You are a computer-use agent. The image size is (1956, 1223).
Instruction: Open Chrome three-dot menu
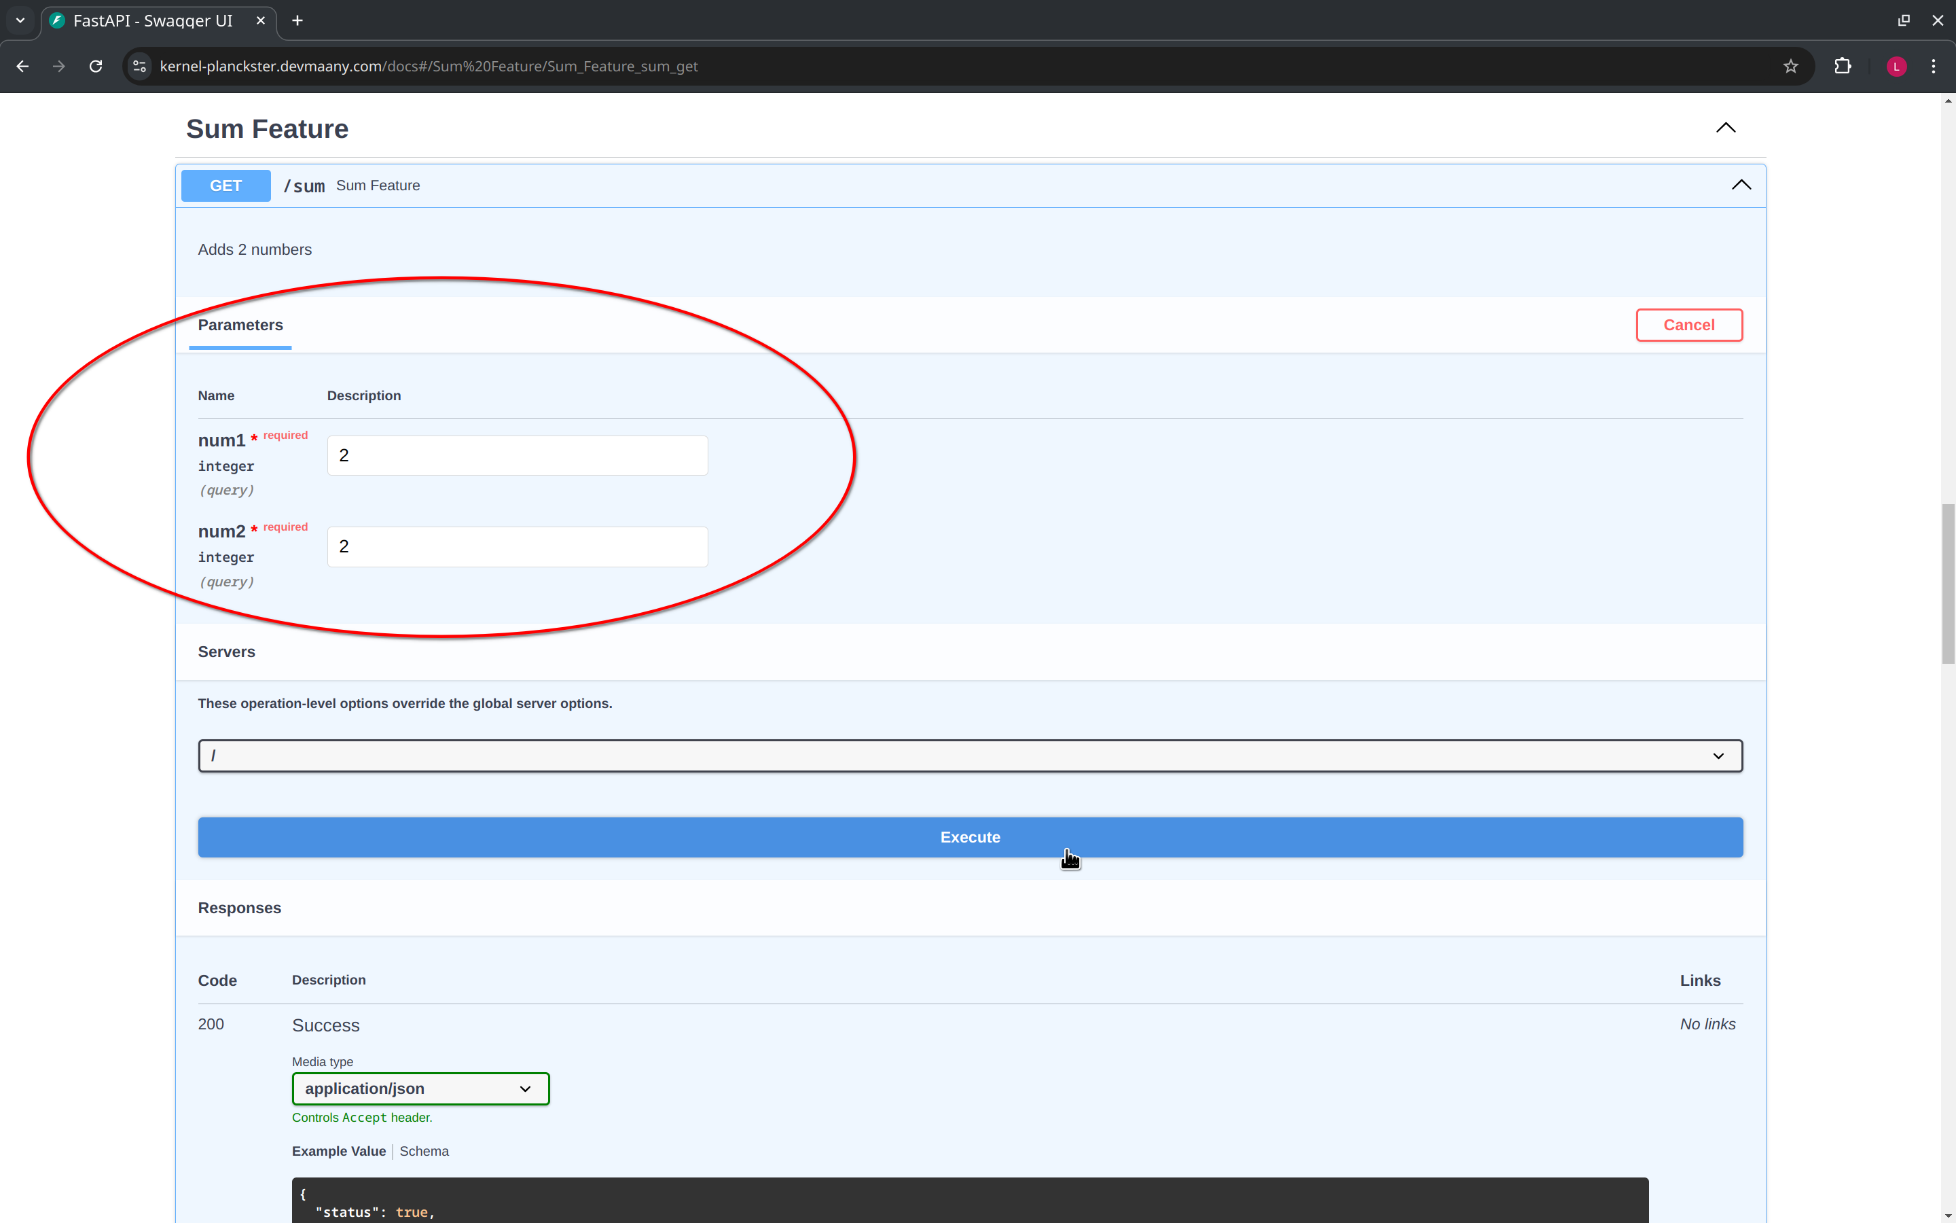[1934, 67]
